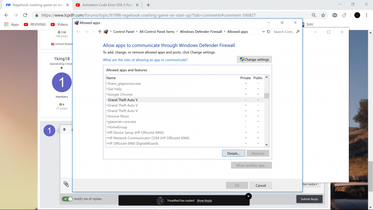The width and height of the screenshot is (373, 210).
Task: Click the apps list scrollbar thumb
Action: (x=266, y=95)
